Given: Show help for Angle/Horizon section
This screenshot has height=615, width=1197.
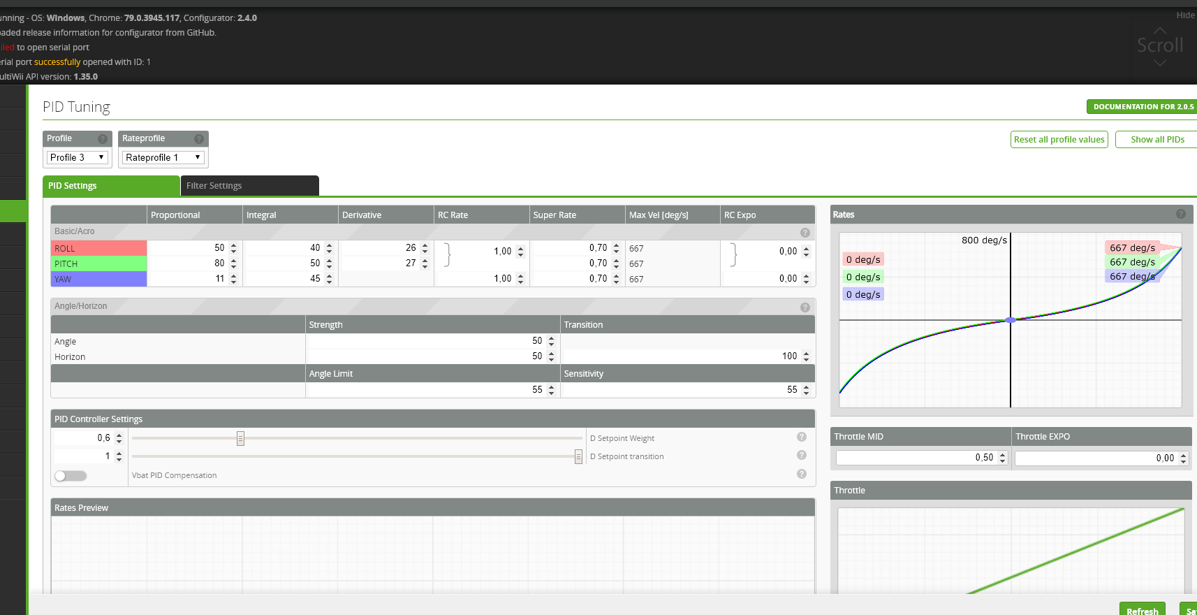Looking at the screenshot, I should tap(805, 307).
